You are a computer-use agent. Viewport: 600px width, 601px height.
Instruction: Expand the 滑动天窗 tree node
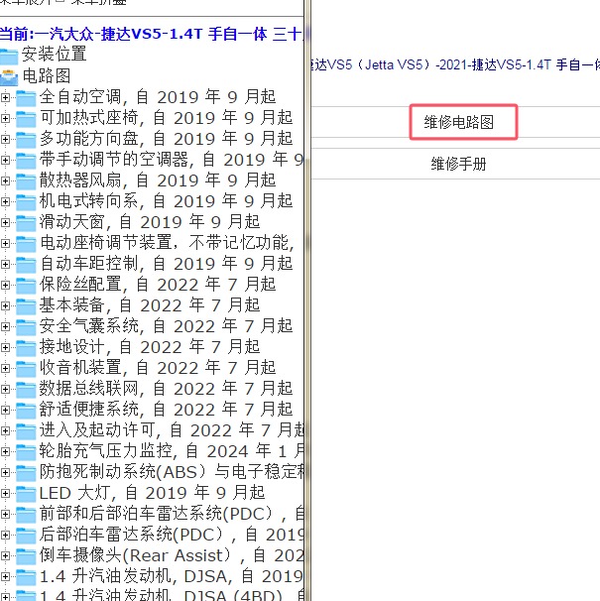point(5,223)
